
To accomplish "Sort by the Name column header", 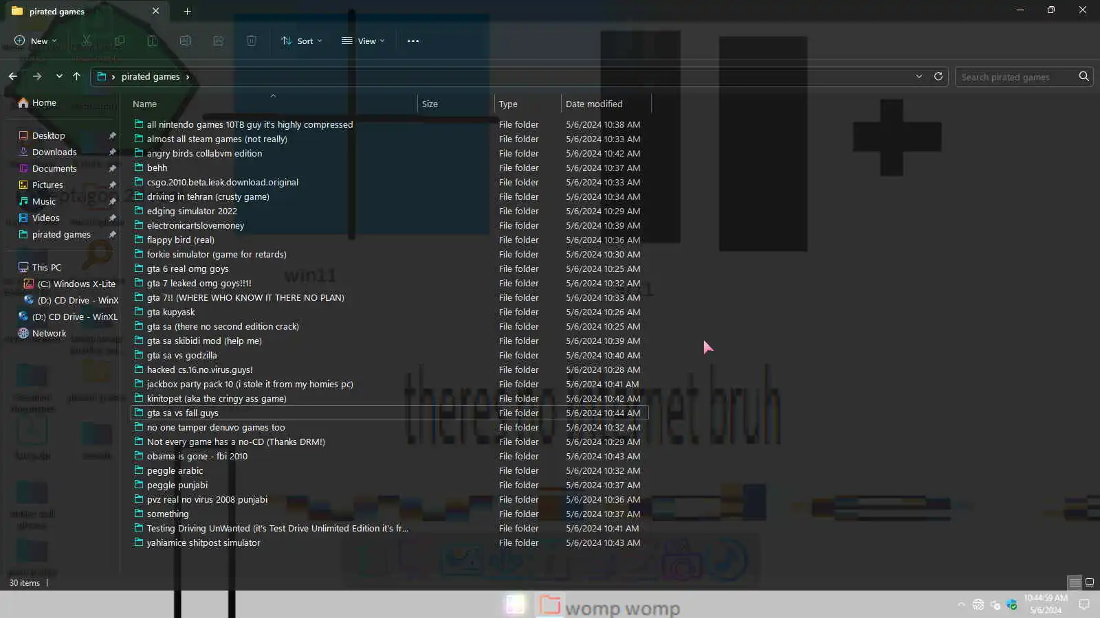I will tap(274, 104).
